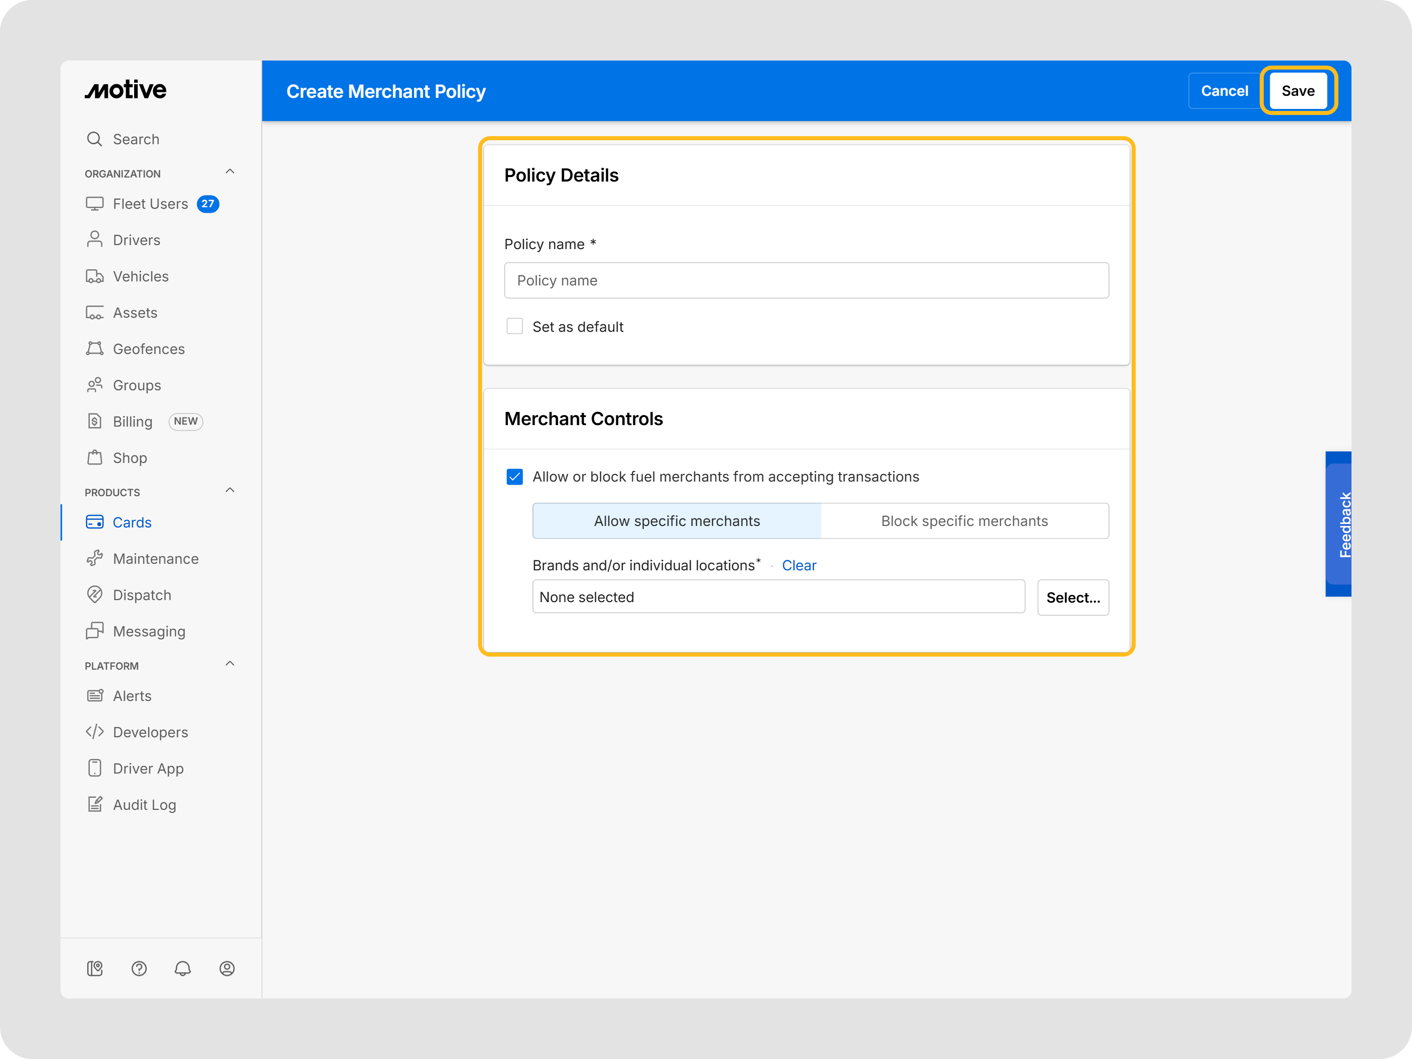Click the Policy name input field

pos(805,280)
